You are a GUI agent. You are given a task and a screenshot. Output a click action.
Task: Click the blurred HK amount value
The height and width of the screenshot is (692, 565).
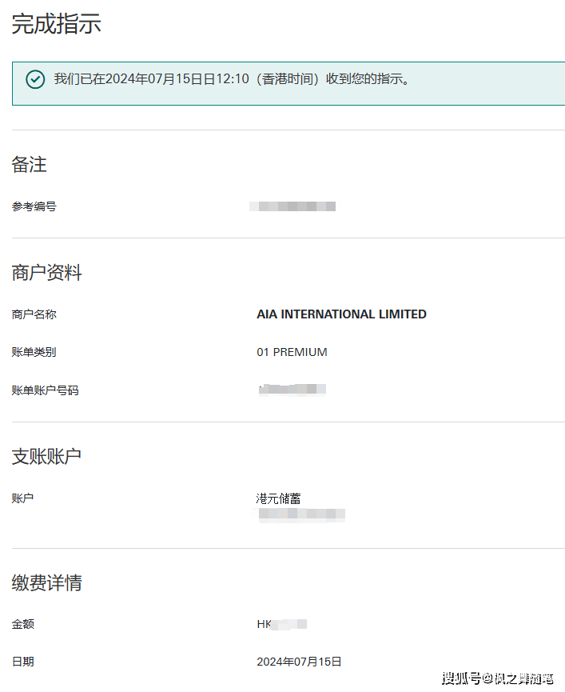(x=281, y=624)
